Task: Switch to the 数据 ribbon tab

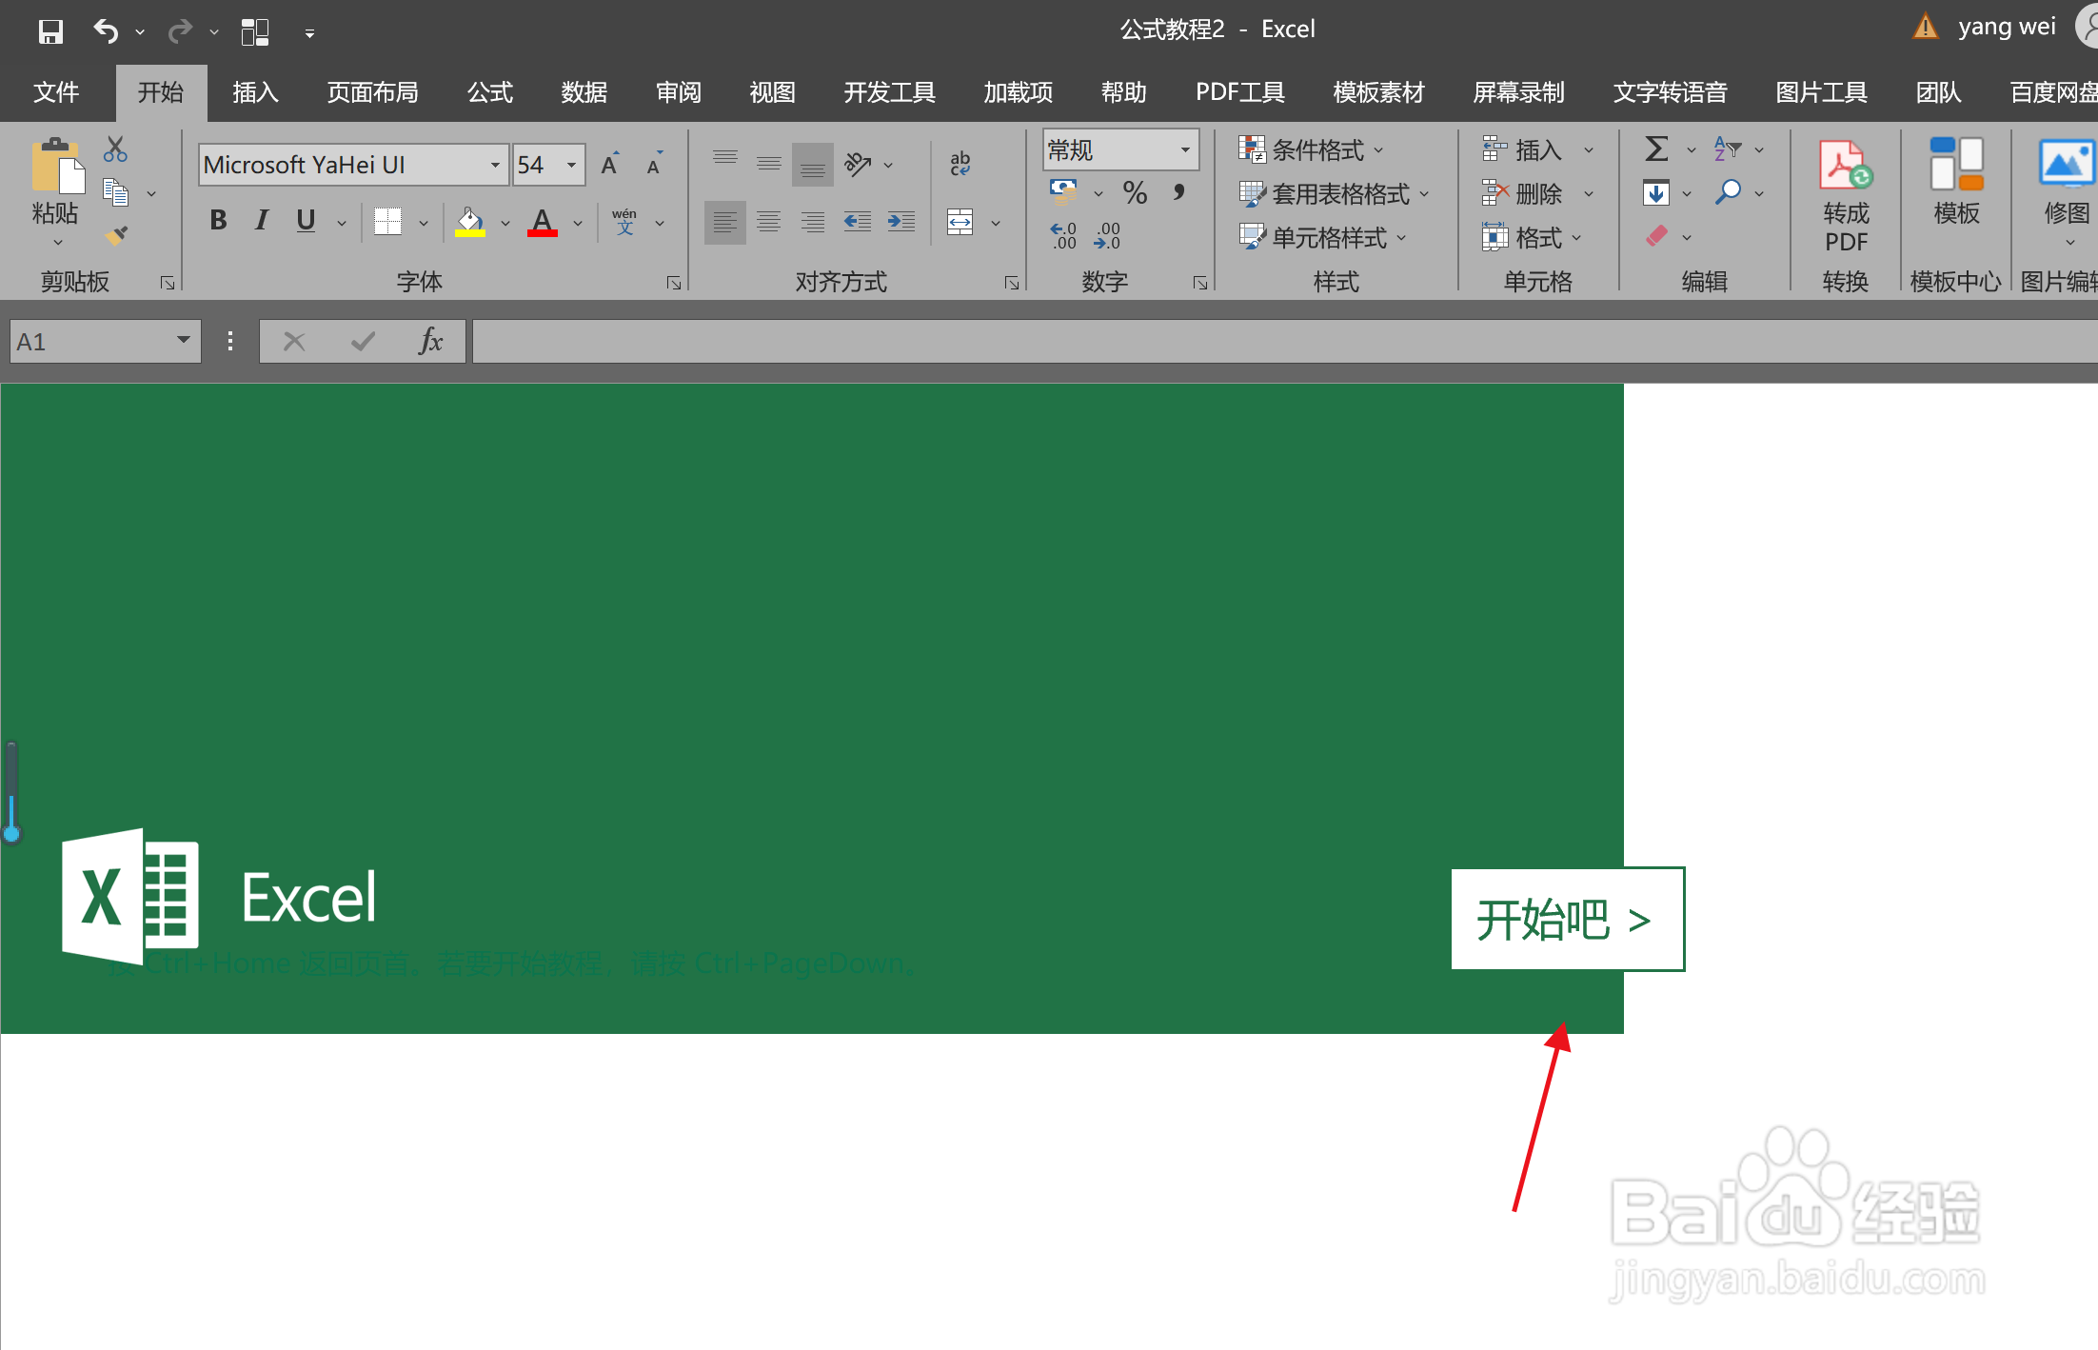Action: [x=584, y=92]
